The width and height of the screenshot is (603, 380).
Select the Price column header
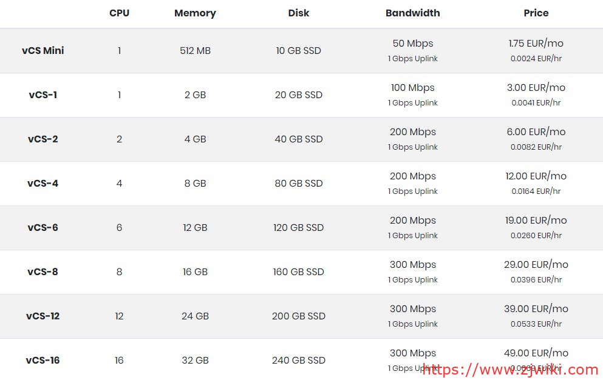pyautogui.click(x=536, y=13)
